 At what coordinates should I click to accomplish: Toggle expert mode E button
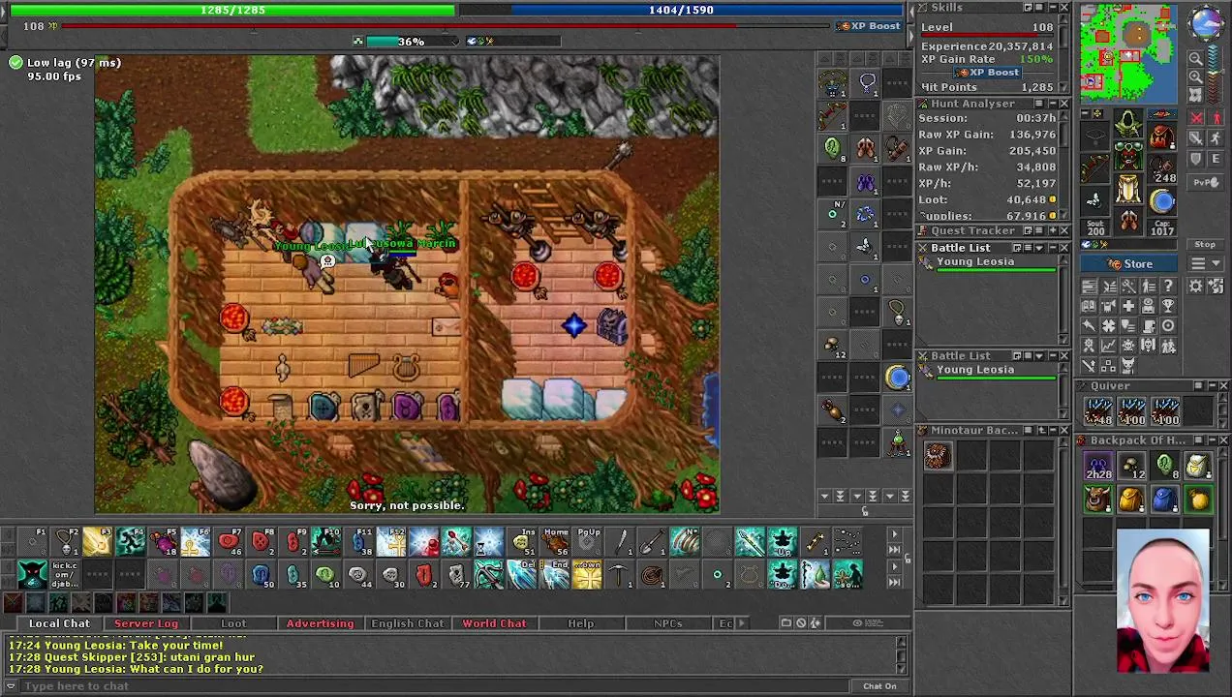(x=1217, y=160)
